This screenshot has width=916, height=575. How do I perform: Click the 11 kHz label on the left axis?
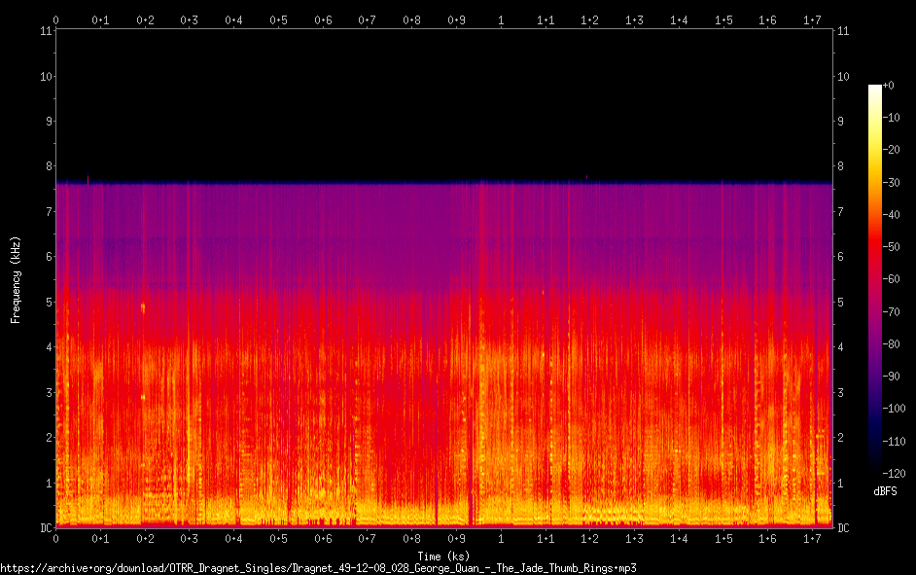(45, 31)
